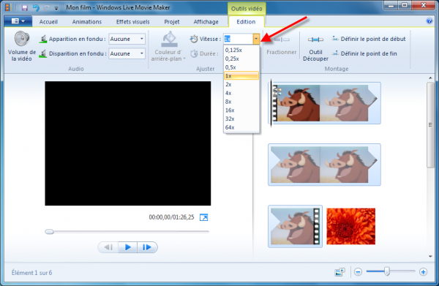Play the video preview

[127, 247]
